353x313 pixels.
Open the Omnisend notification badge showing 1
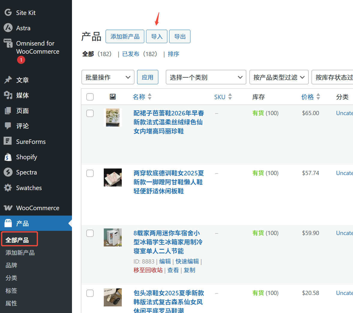(21, 60)
